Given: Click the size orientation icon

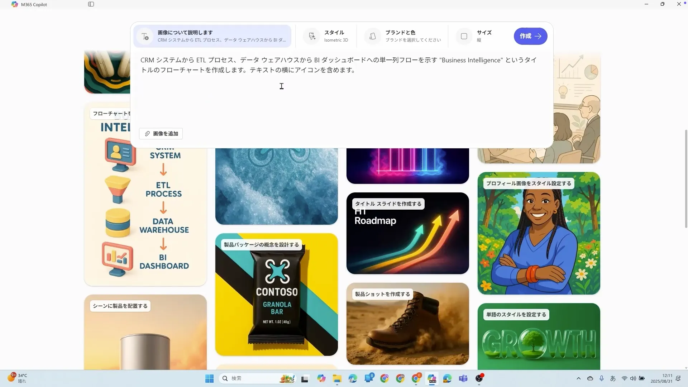Looking at the screenshot, I should [x=464, y=36].
